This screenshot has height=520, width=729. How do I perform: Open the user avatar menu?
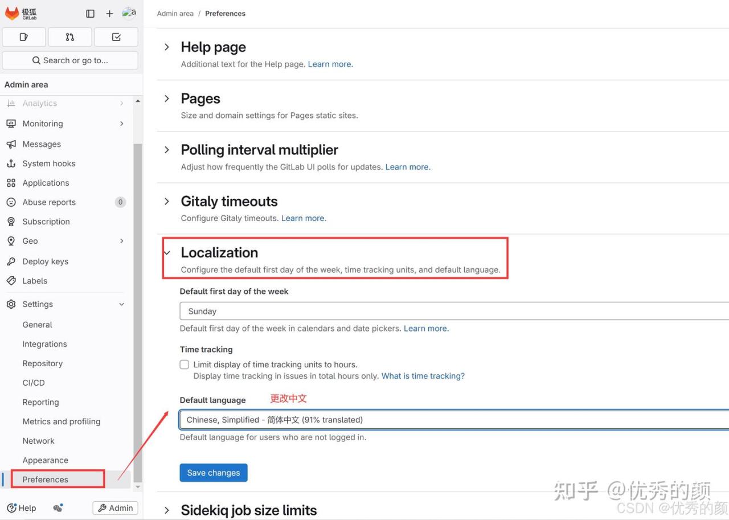129,13
